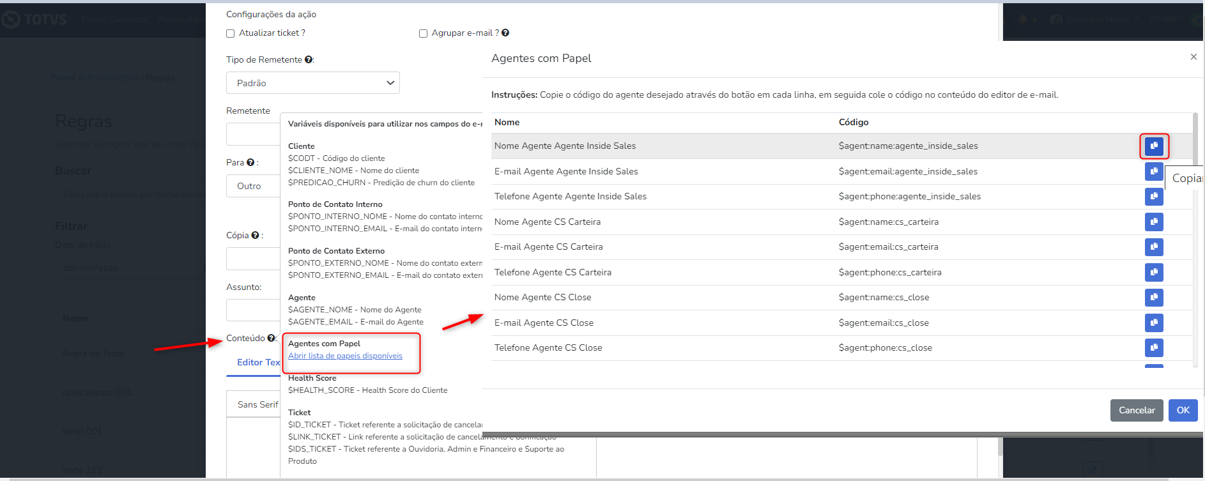The width and height of the screenshot is (1205, 481).
Task: Copy the E-mail Agente Agente Inside Sales code
Action: (x=1153, y=171)
